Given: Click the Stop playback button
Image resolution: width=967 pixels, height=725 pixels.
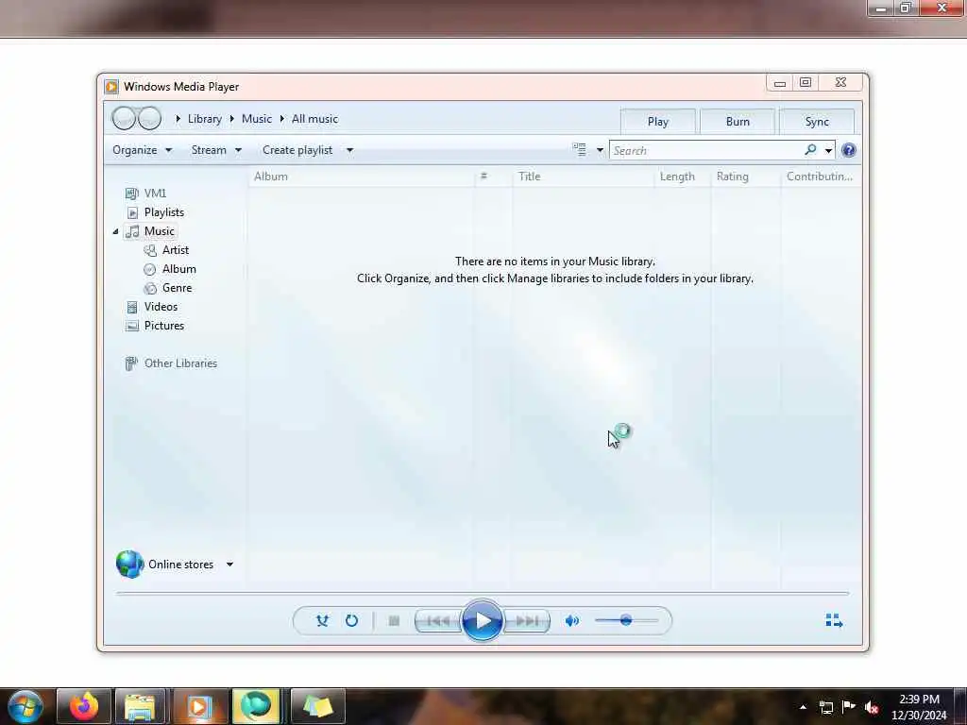Looking at the screenshot, I should tap(394, 621).
